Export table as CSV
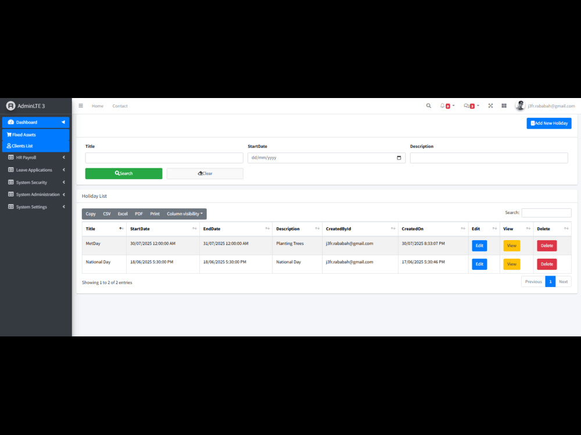The width and height of the screenshot is (581, 435). coord(107,214)
